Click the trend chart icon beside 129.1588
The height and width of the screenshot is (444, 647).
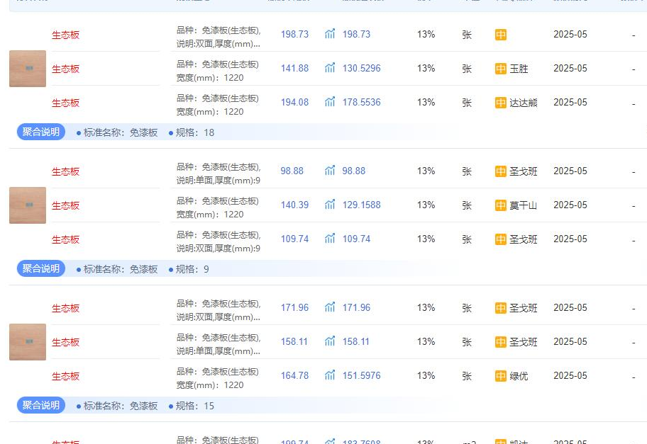[330, 205]
